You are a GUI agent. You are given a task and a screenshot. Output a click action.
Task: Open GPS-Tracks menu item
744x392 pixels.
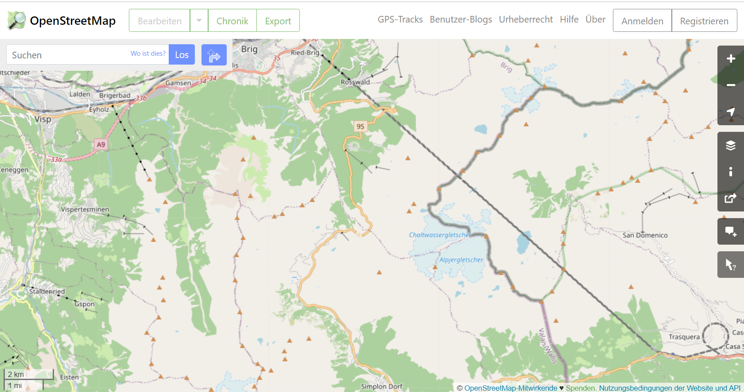pos(400,19)
